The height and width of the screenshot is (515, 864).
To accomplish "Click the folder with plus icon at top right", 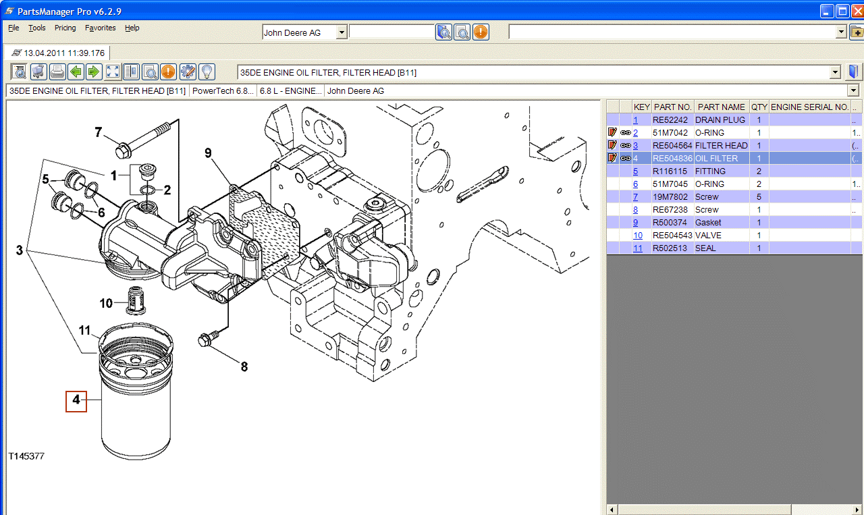I will (x=857, y=32).
